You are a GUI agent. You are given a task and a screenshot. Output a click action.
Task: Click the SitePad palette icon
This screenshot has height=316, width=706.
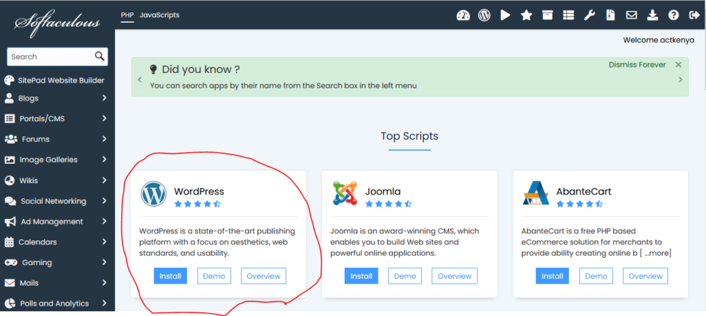tap(9, 81)
